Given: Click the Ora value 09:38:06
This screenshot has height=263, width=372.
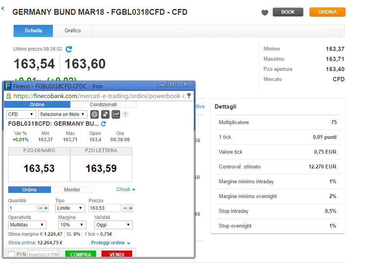Looking at the screenshot, I should (120, 140).
